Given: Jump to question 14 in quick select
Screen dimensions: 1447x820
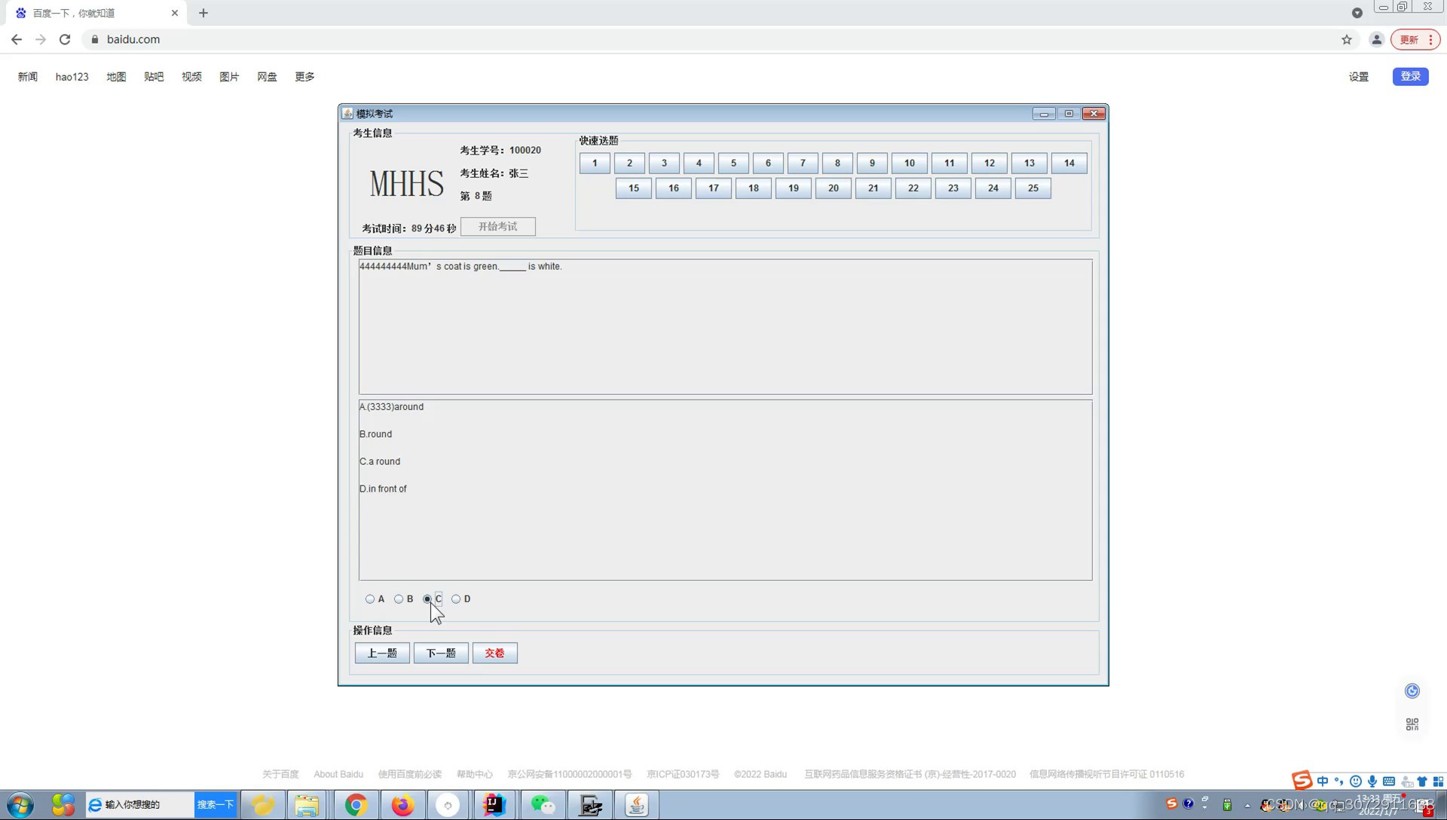Looking at the screenshot, I should tap(1069, 163).
